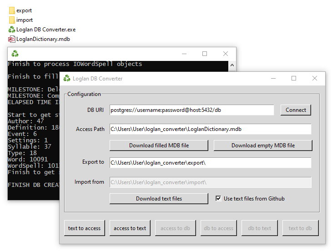Click console scrollbar up arrow

pyautogui.click(x=232, y=65)
